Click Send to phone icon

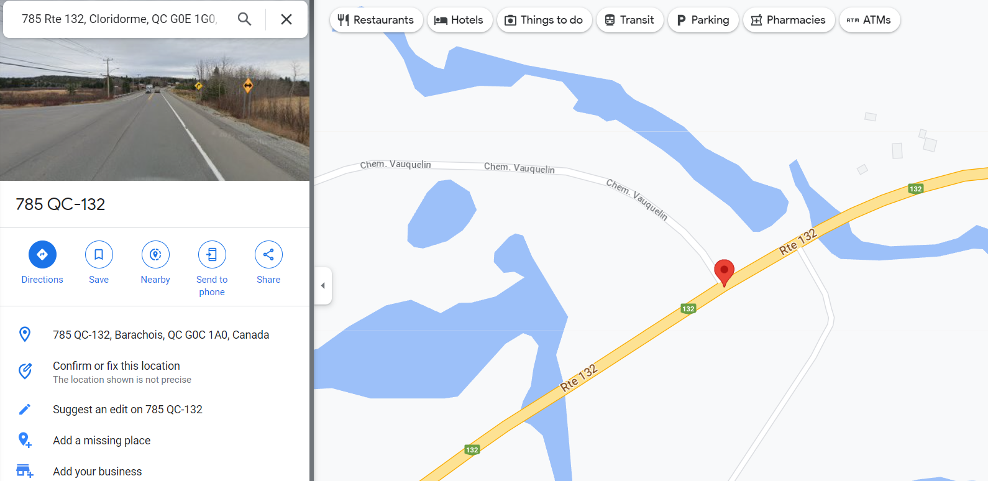pos(212,254)
